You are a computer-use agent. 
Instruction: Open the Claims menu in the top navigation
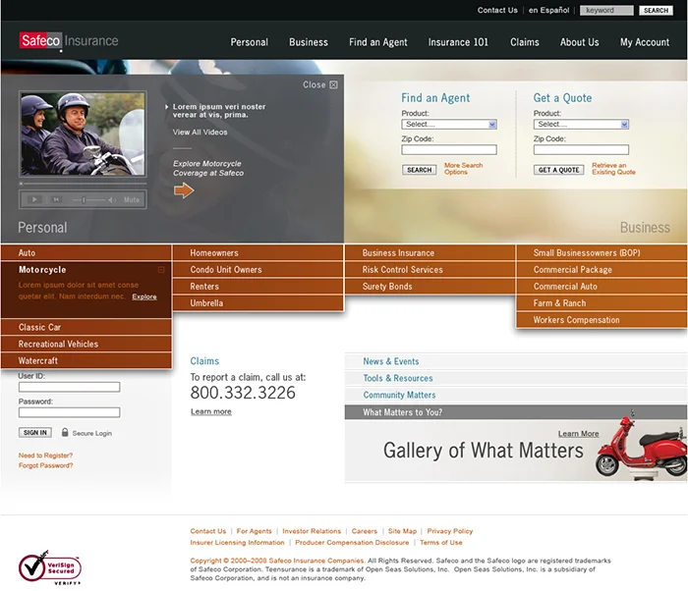524,42
